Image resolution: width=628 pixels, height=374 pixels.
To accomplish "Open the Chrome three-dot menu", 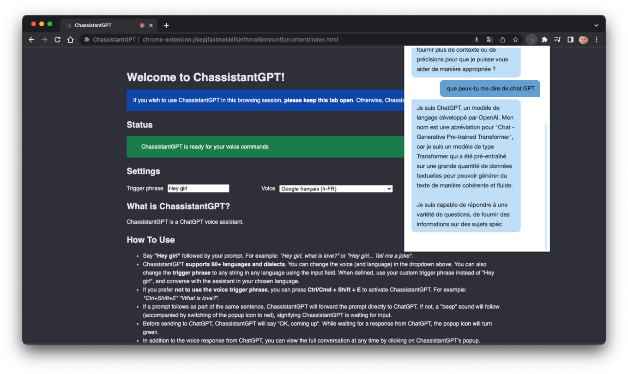I will pyautogui.click(x=597, y=40).
